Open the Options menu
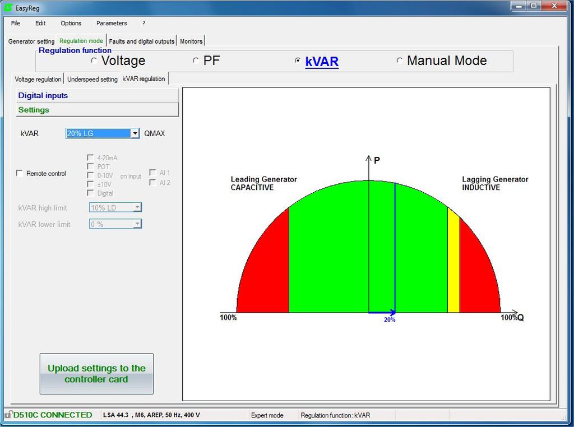 point(71,23)
